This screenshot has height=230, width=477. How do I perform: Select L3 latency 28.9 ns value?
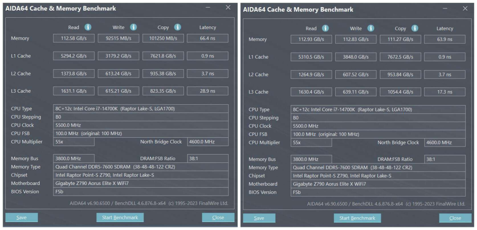[x=208, y=90]
